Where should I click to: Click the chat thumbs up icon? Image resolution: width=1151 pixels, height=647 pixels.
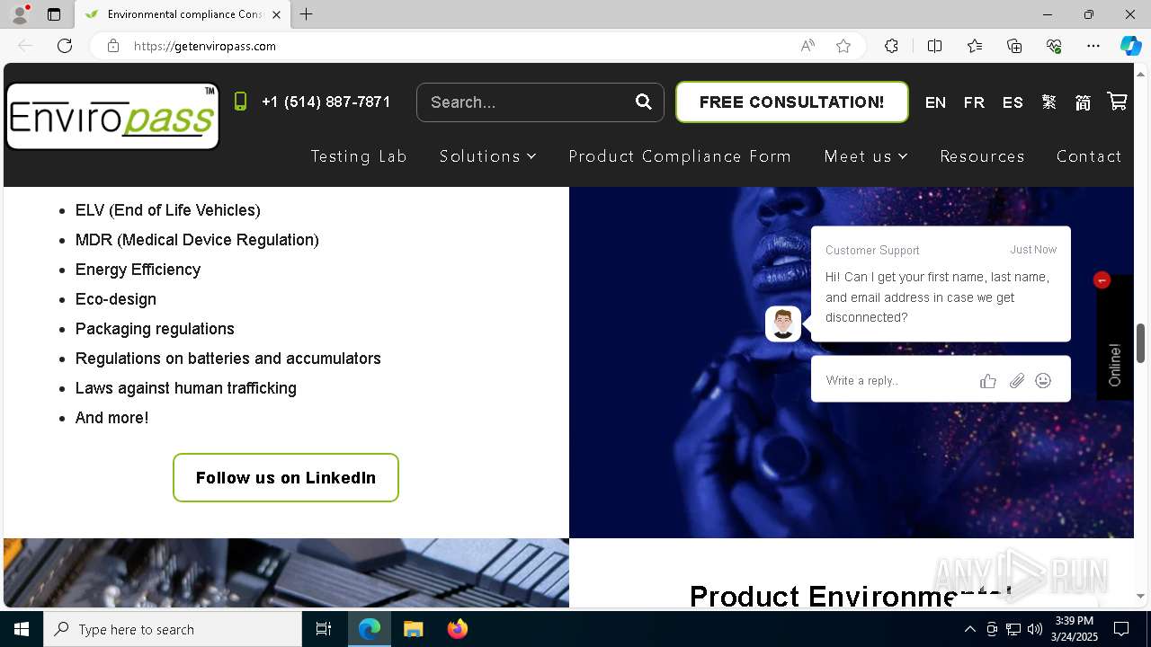click(988, 381)
